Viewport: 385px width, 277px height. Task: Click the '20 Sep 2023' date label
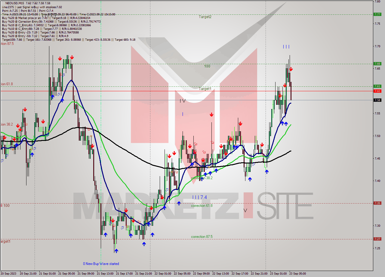[8, 274]
